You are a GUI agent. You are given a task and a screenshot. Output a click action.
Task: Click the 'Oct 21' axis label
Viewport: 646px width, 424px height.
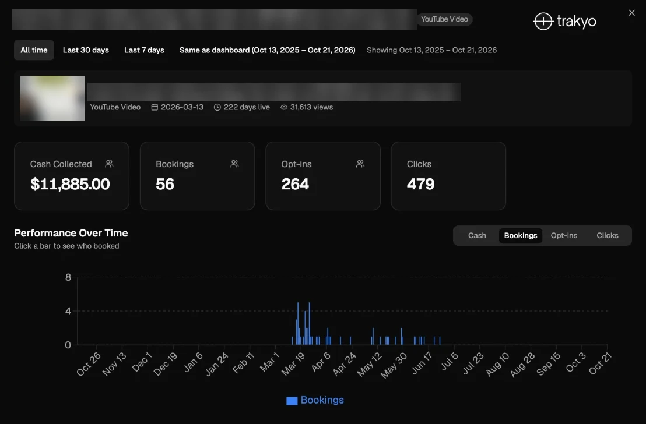click(600, 363)
